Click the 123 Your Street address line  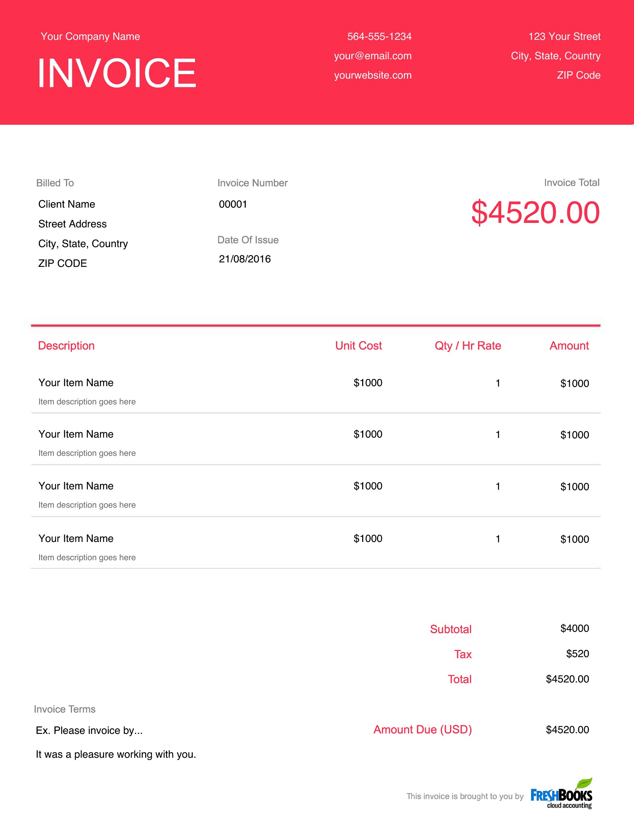[x=564, y=37]
